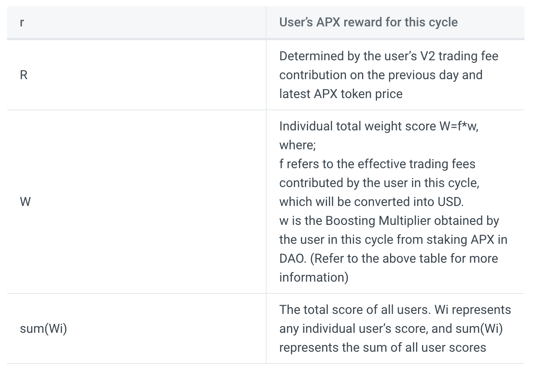
Task: Select "w is the Boosting Multiplier obtained by" line
Action: point(389,221)
